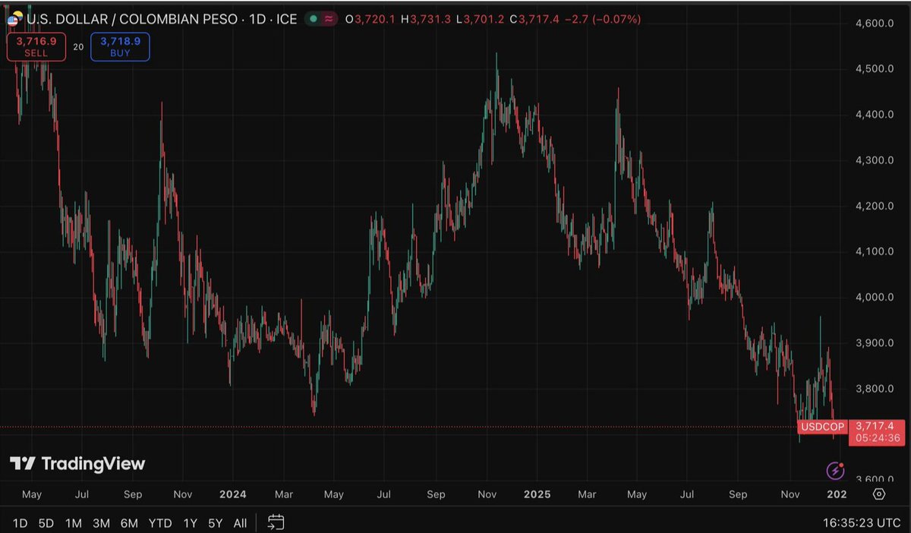Click the TradingView logo
911x533 pixels.
pyautogui.click(x=76, y=463)
